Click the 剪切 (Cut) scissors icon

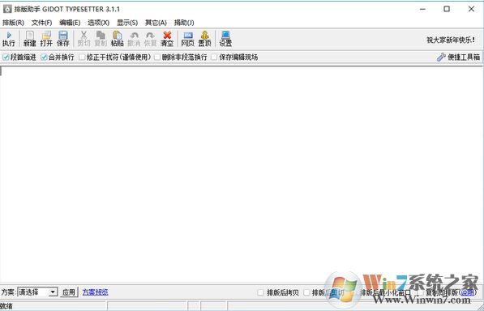tap(84, 35)
